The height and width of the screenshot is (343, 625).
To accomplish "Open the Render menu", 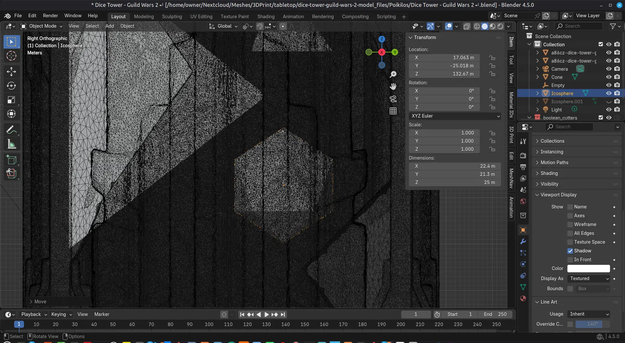I will (50, 16).
